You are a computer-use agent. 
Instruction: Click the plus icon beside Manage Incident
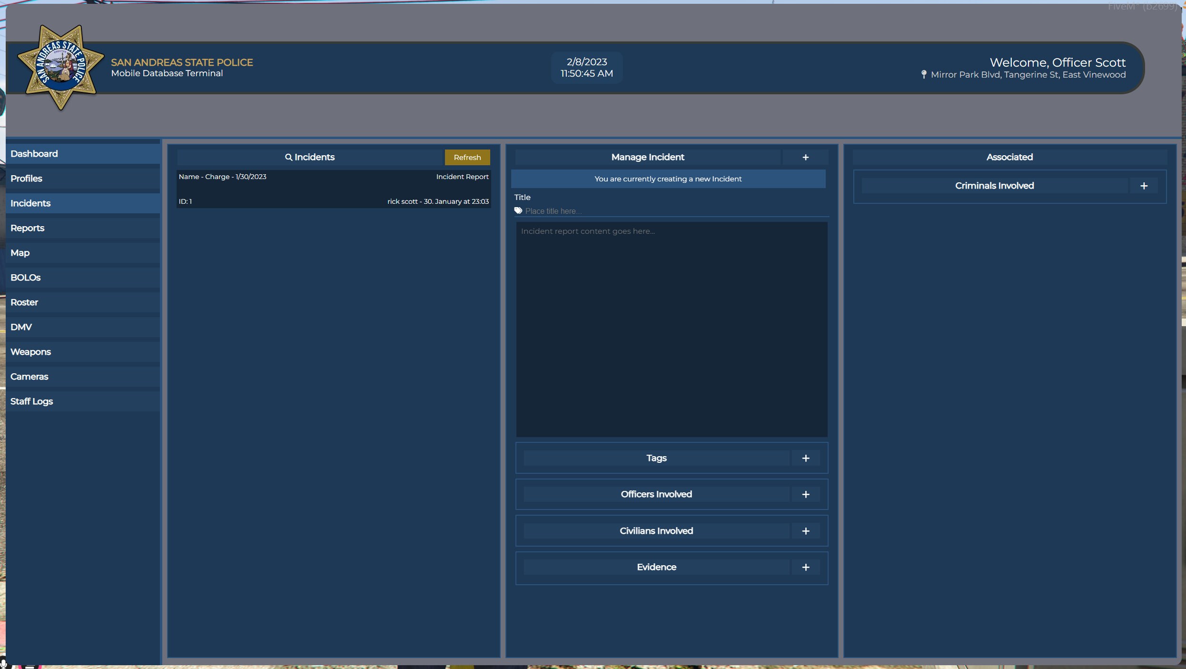[x=805, y=157]
